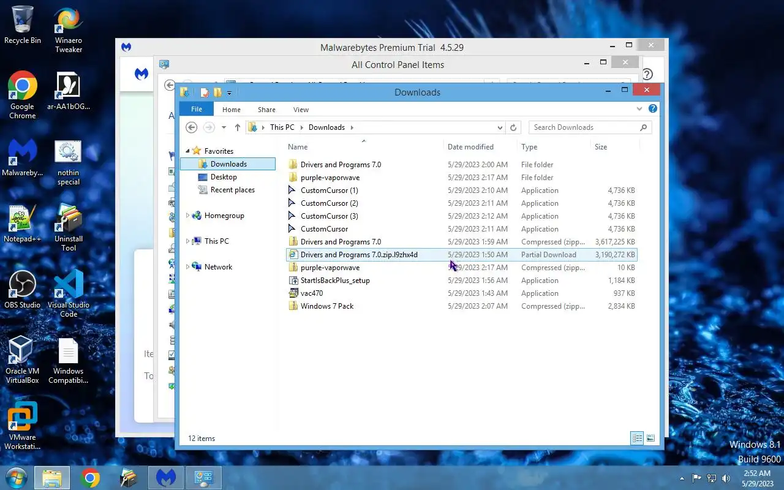Screen dimensions: 784x490
Task: Sort by the Name column header
Action: pos(365,147)
